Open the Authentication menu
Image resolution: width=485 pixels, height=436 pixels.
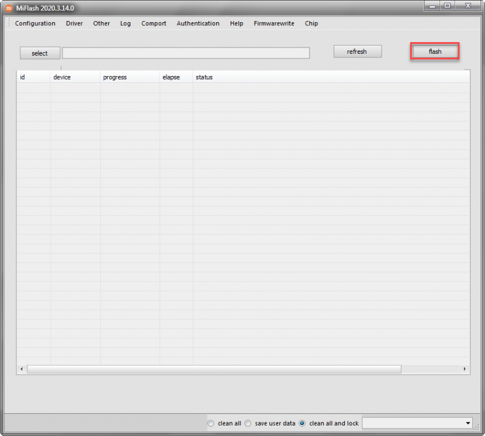tap(198, 23)
